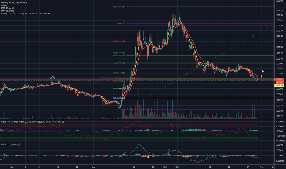Click the red current price tag 0.0000932
The image size is (286, 169).
point(279,80)
